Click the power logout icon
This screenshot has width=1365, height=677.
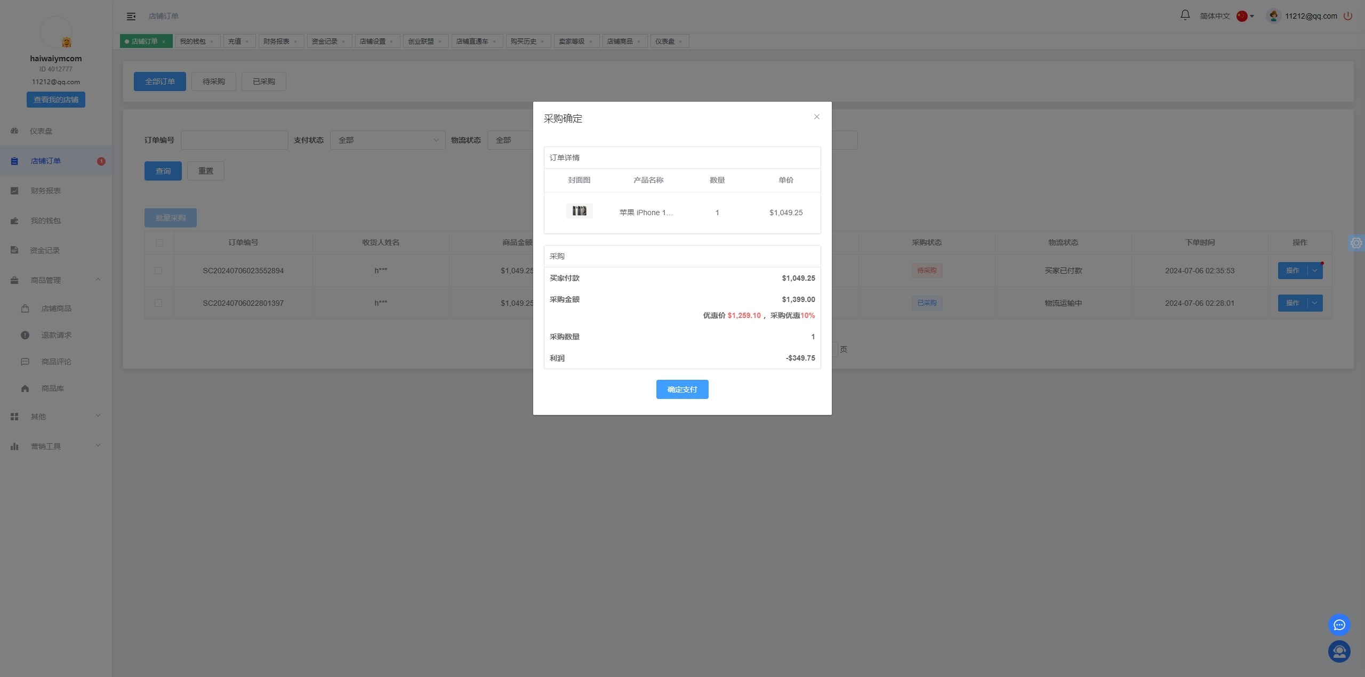click(x=1348, y=16)
